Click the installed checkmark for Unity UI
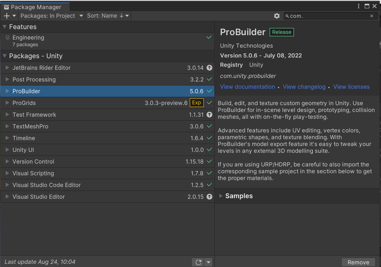Viewport: 381px width, 267px height. point(209,150)
